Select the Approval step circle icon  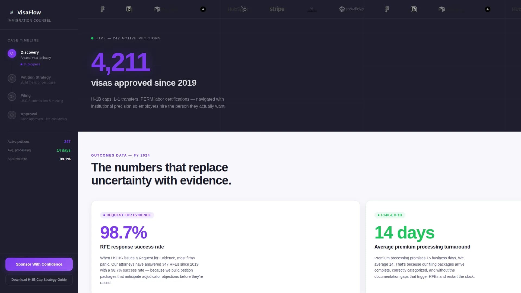[x=12, y=115]
